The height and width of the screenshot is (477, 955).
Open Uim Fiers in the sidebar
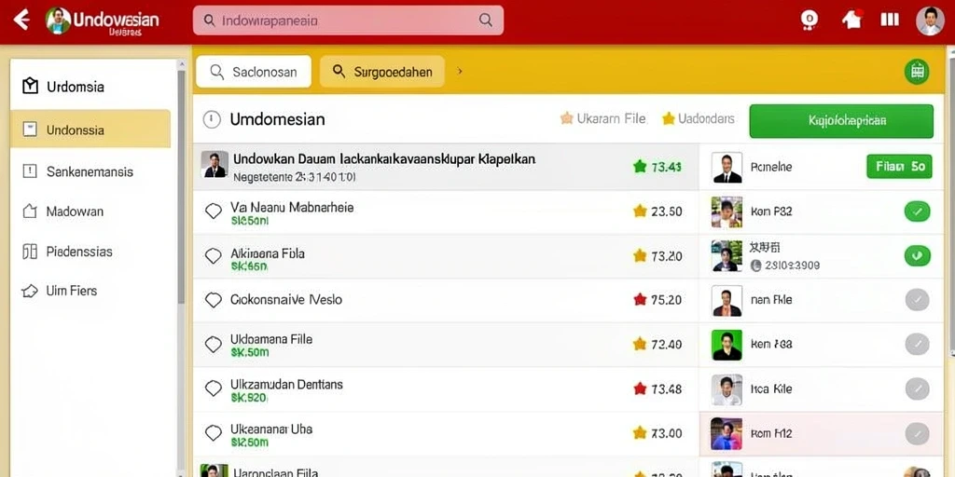click(x=90, y=291)
